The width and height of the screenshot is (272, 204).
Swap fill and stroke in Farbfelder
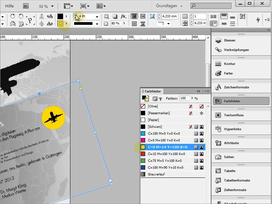point(148,96)
